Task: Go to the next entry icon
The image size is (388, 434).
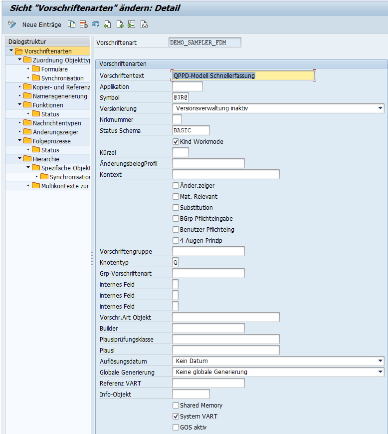Action: [x=120, y=24]
